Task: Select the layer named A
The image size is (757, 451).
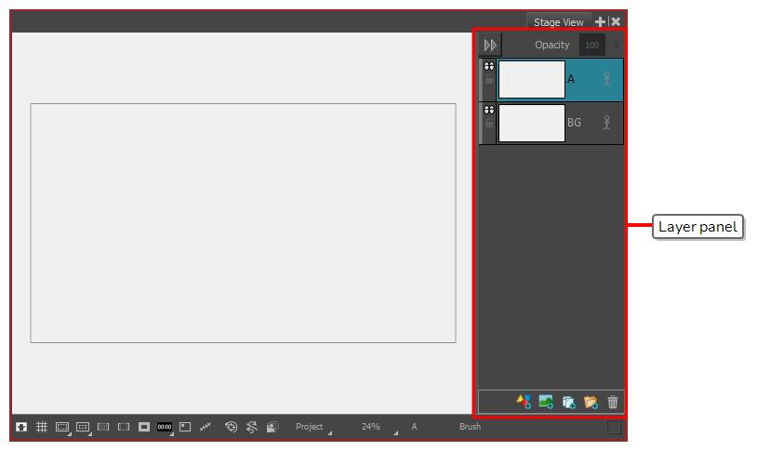Action: [571, 79]
